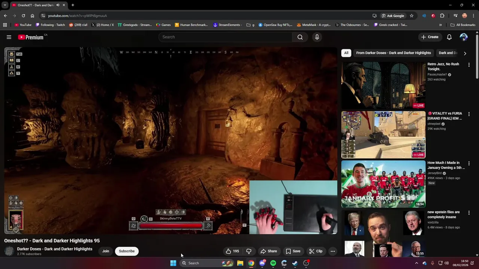Open the YouTube account avatar menu
The width and height of the screenshot is (479, 269).
coord(464,37)
